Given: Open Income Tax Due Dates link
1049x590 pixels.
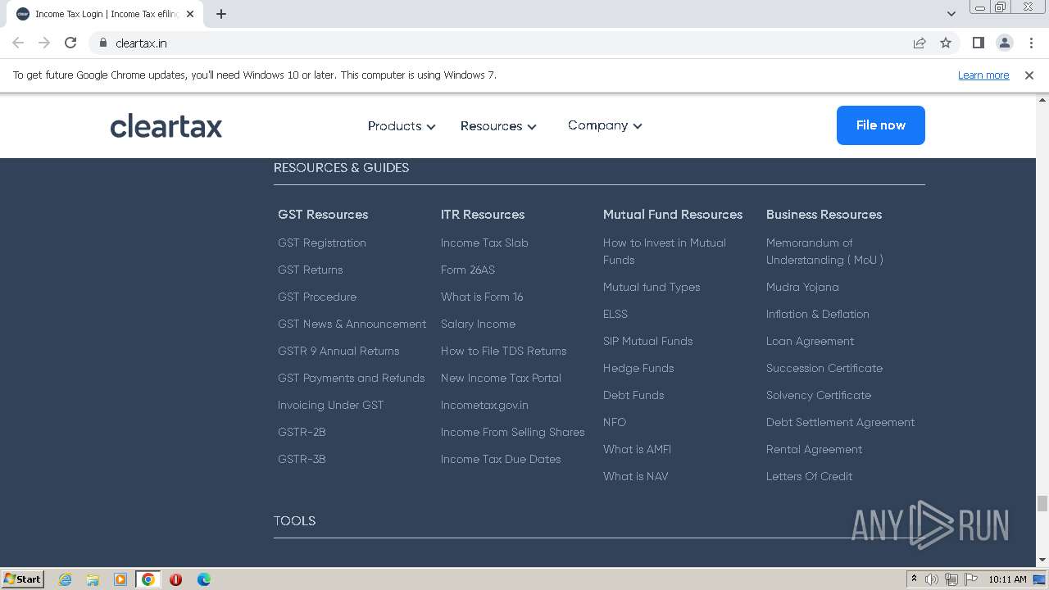Looking at the screenshot, I should click(501, 459).
